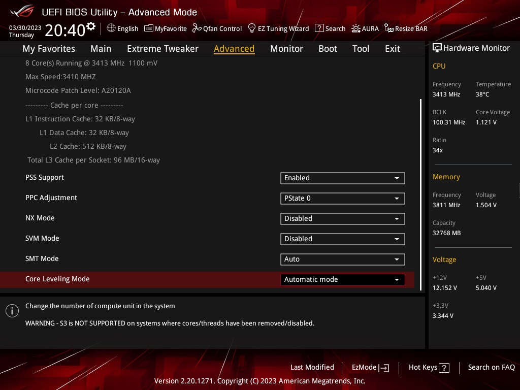The image size is (520, 390).
Task: Open NX Mode dropdown
Action: 343,219
